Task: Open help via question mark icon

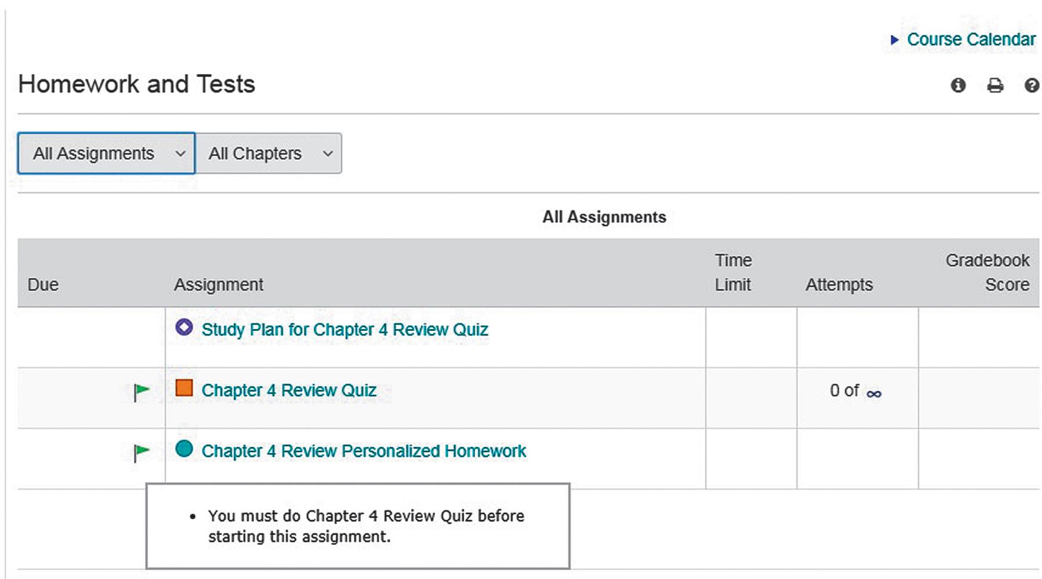Action: point(1032,86)
